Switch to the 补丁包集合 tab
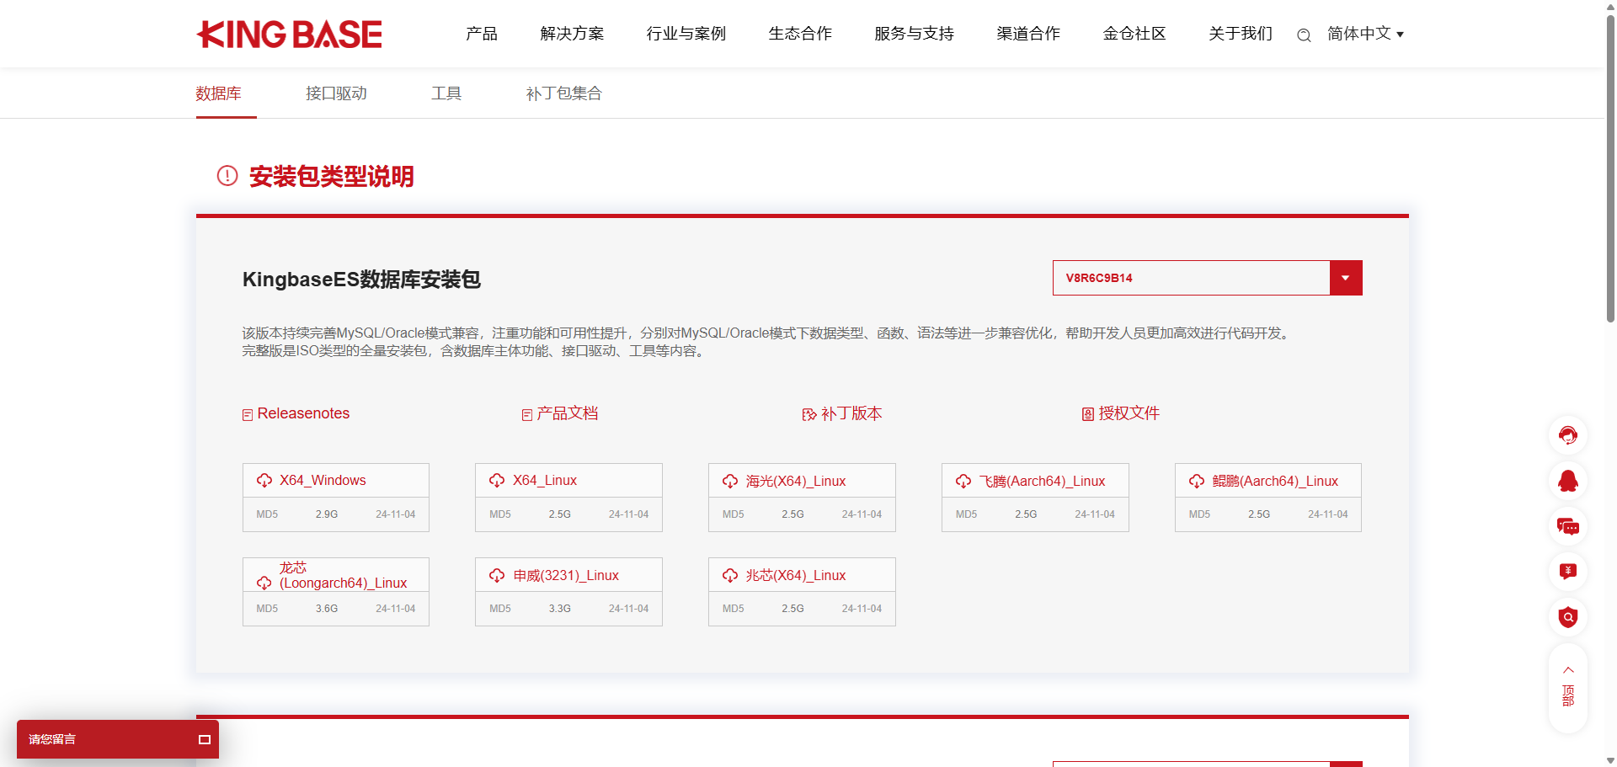The height and width of the screenshot is (767, 1617). tap(564, 93)
